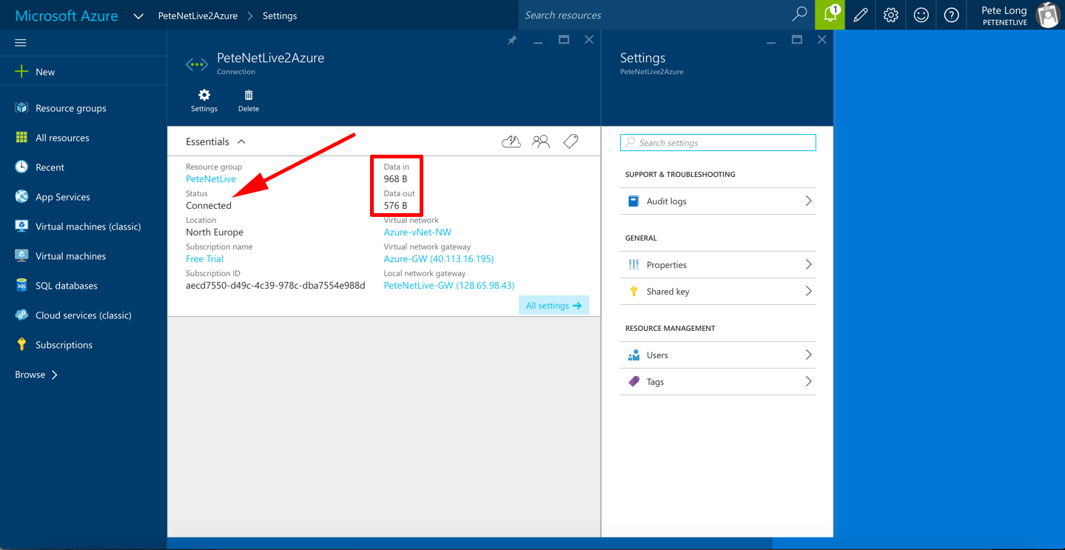Pin the PeteNetLive2Azure blade

click(x=512, y=40)
